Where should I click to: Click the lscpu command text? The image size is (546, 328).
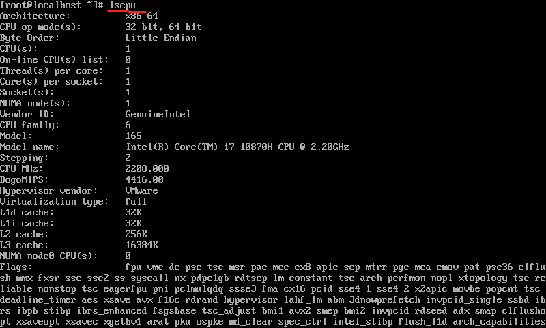point(123,5)
